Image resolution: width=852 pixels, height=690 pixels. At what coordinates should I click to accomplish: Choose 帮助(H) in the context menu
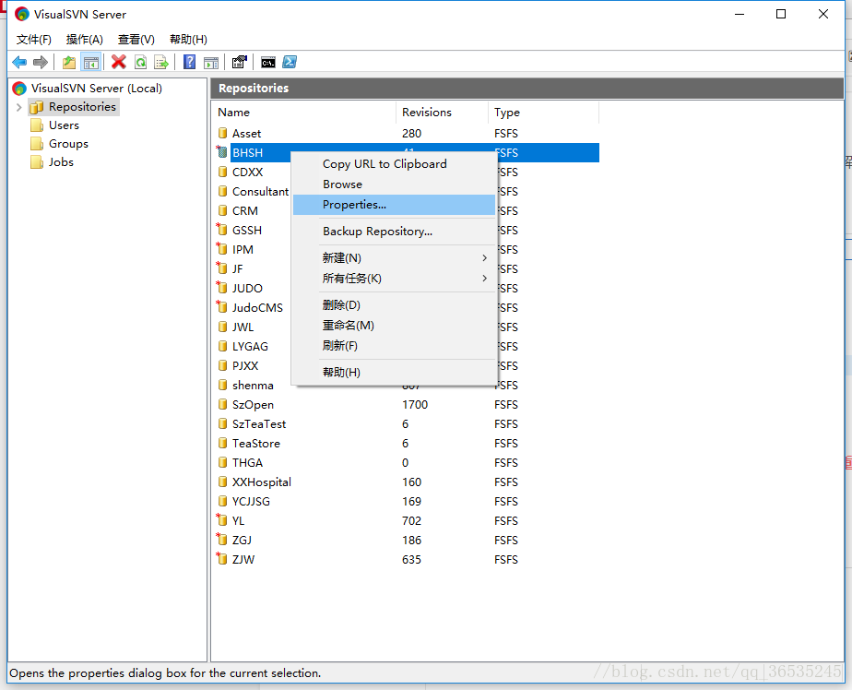(394, 373)
